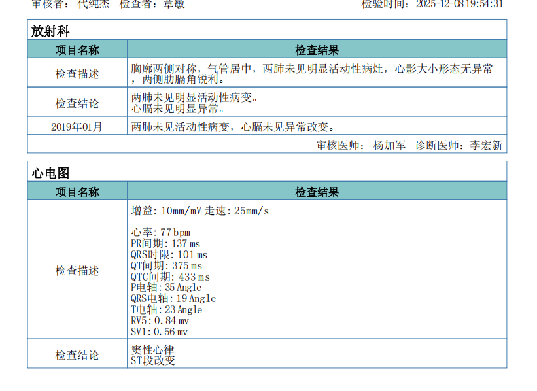Select the RV5 0.84 mv value
Viewport: 537px width, 391px height.
click(x=160, y=320)
